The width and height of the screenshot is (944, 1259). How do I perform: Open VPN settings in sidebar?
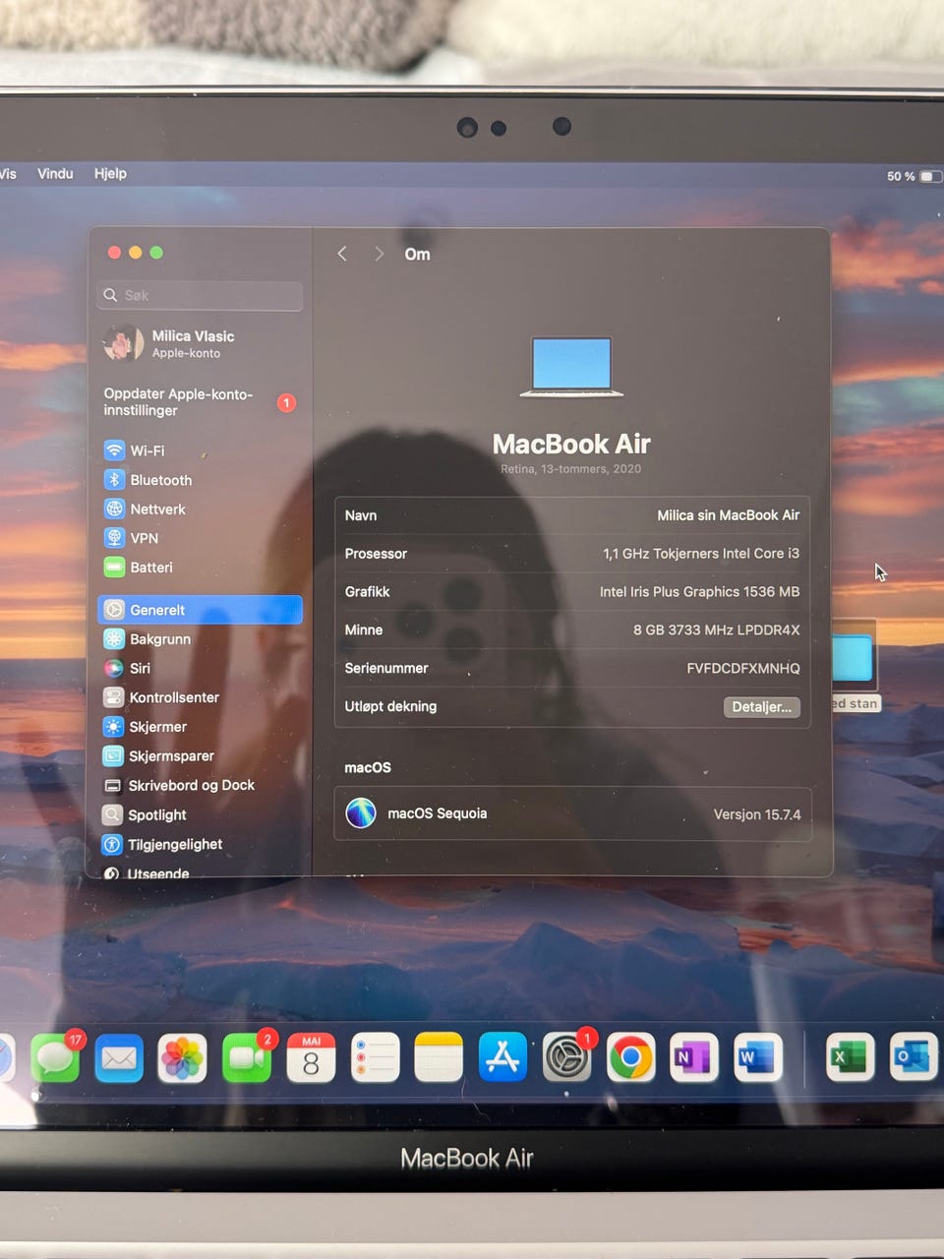tap(200, 538)
